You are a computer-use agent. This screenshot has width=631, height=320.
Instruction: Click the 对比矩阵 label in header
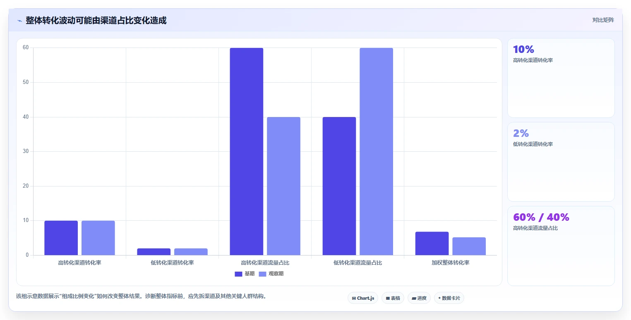603,20
